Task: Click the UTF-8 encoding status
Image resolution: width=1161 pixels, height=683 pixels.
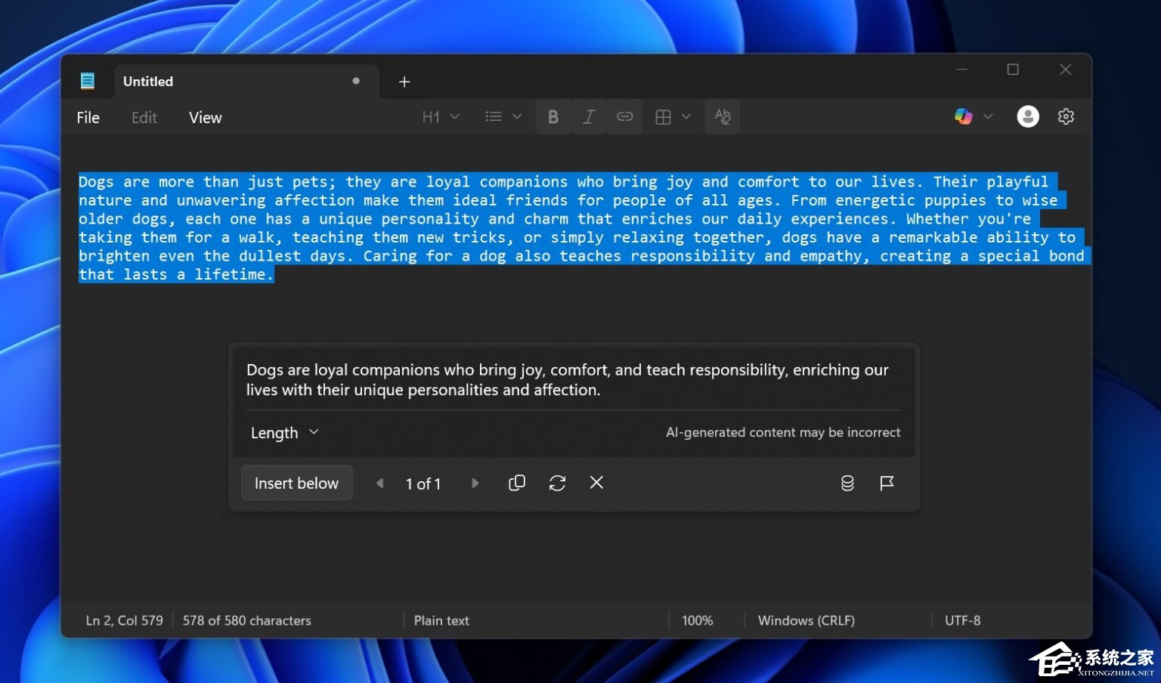Action: click(x=963, y=620)
